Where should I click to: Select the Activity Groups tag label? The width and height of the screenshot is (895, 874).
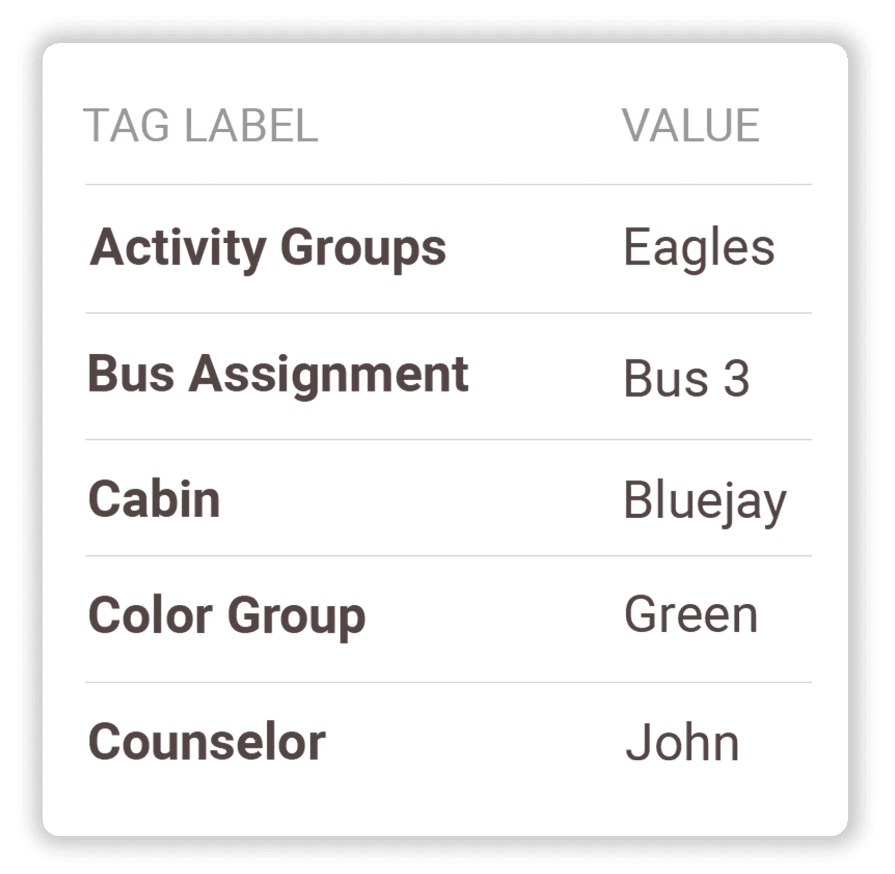267,248
